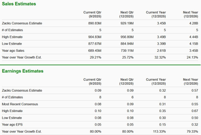The width and height of the screenshot is (201, 135).
Task: Click the Most Recent Consensus row label
Action: point(20,104)
